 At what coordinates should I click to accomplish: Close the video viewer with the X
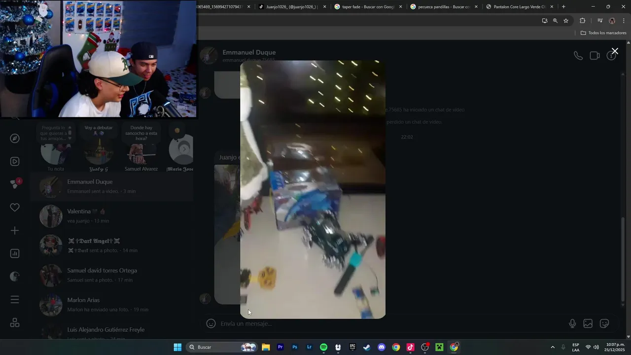coord(615,51)
